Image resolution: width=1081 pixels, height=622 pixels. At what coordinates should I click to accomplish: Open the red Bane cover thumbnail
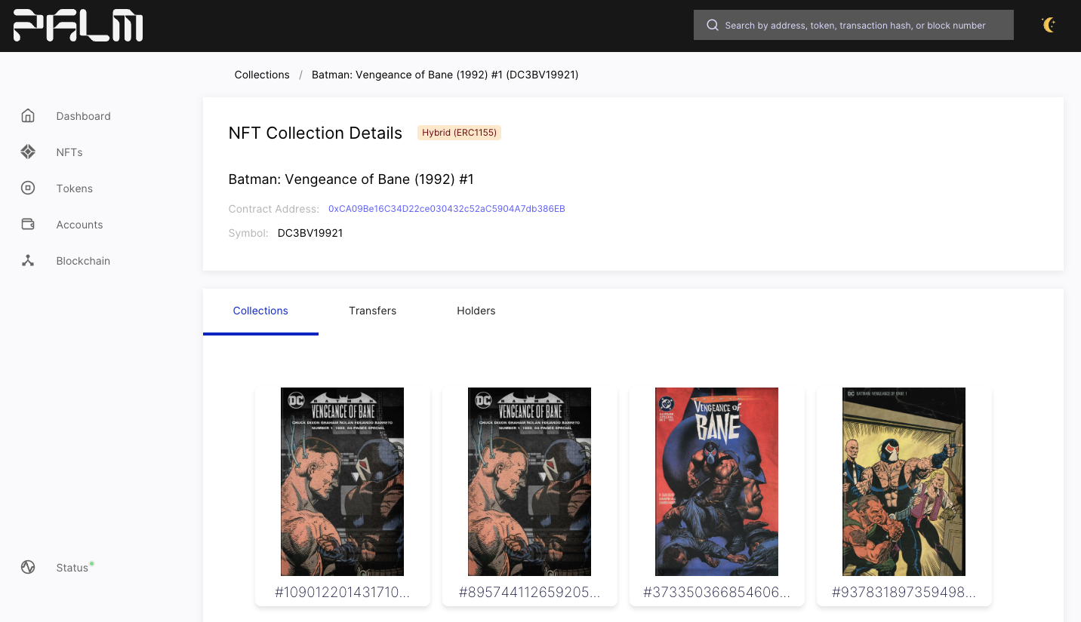click(x=716, y=482)
